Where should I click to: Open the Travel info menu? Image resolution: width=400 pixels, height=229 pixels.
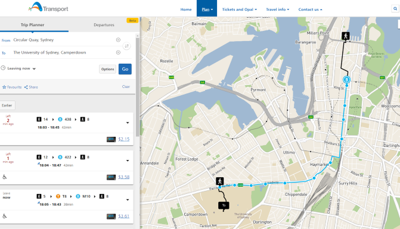tap(278, 10)
